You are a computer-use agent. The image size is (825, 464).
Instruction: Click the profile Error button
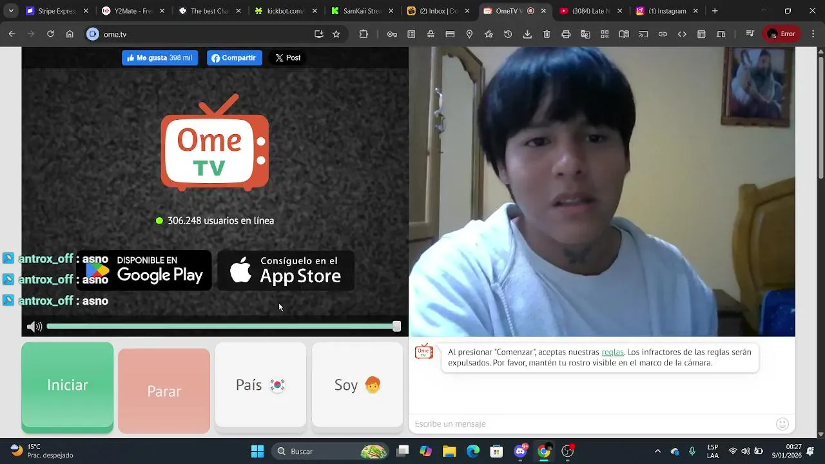(781, 34)
